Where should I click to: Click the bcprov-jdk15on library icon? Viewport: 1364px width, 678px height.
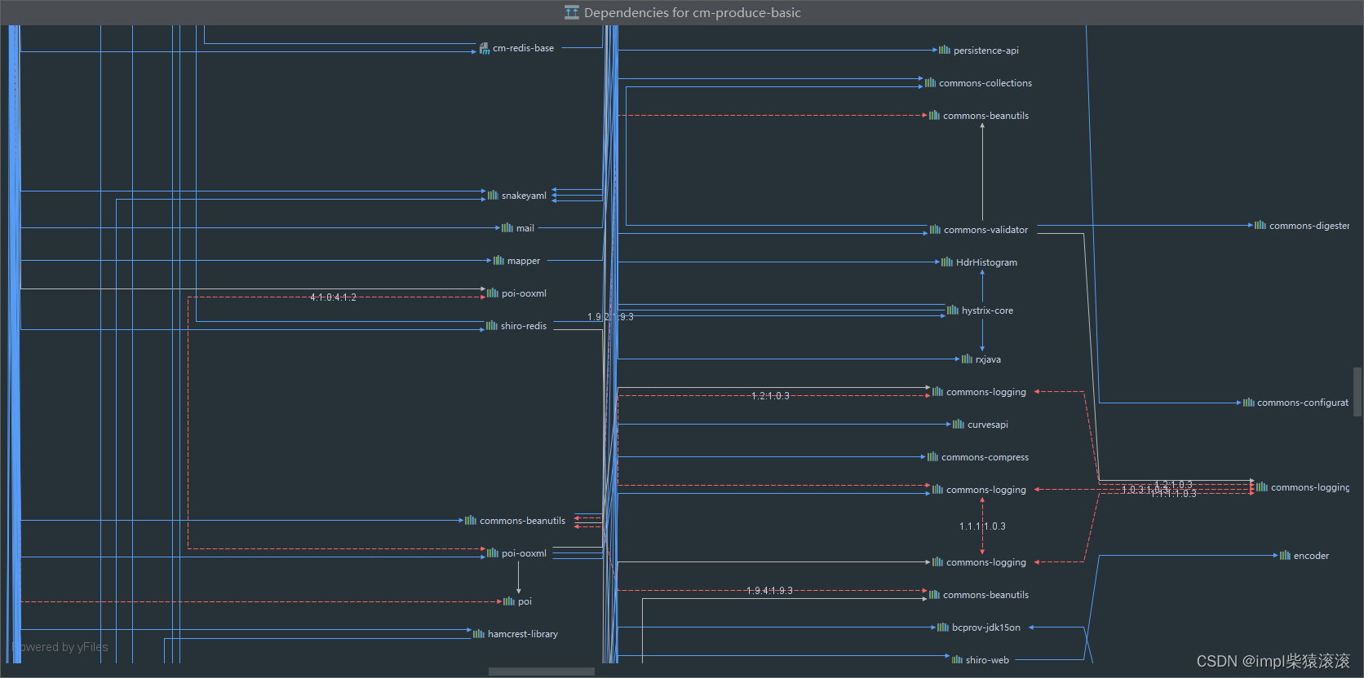pos(943,627)
